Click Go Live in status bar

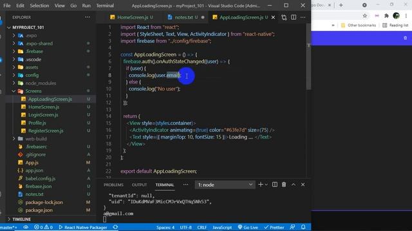click(248, 227)
